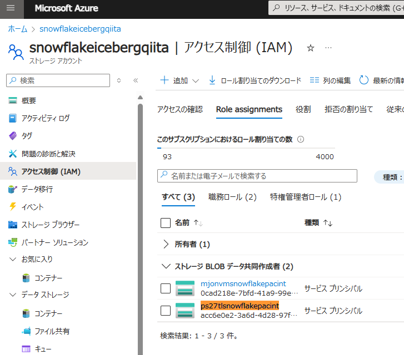The height and width of the screenshot is (355, 404).
Task: Click the ファイル共有 icon
Action: point(26,331)
